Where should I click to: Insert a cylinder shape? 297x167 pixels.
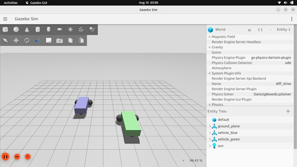(38, 29)
